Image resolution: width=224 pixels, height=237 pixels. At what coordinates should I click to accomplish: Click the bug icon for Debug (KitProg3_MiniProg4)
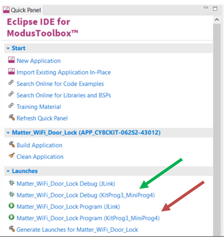pyautogui.click(x=11, y=194)
